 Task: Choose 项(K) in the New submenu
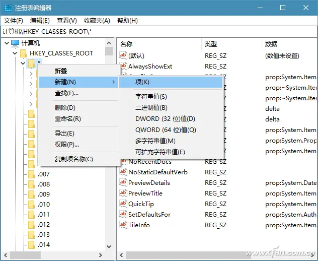tap(142, 82)
